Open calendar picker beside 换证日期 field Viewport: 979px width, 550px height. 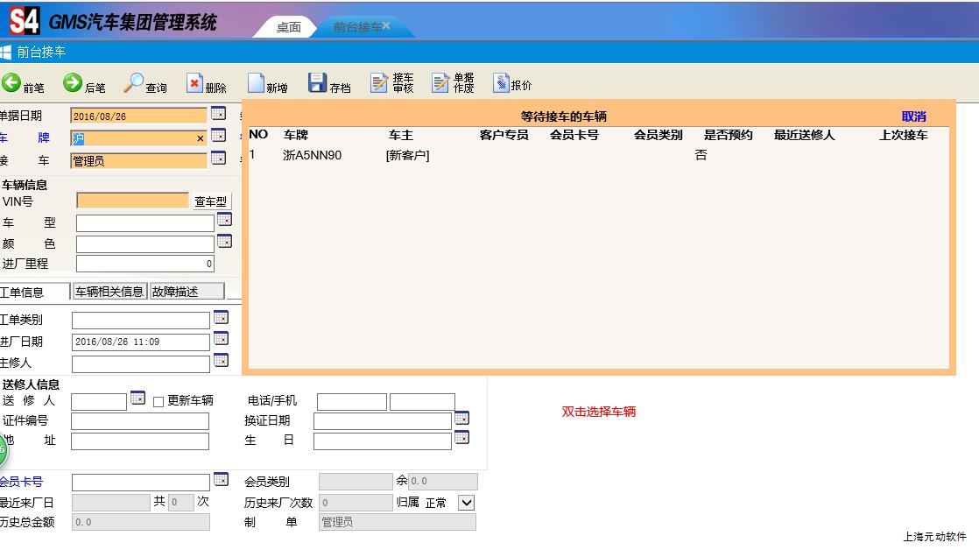click(461, 418)
